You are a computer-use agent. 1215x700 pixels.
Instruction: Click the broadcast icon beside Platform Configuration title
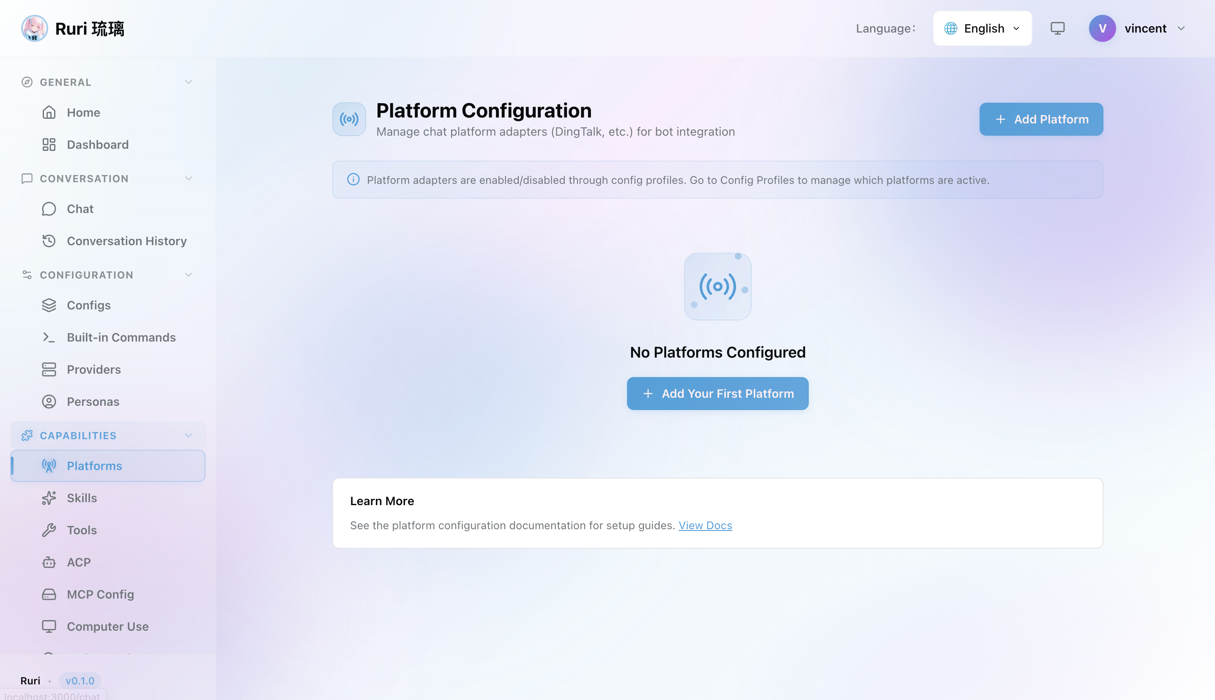(349, 119)
